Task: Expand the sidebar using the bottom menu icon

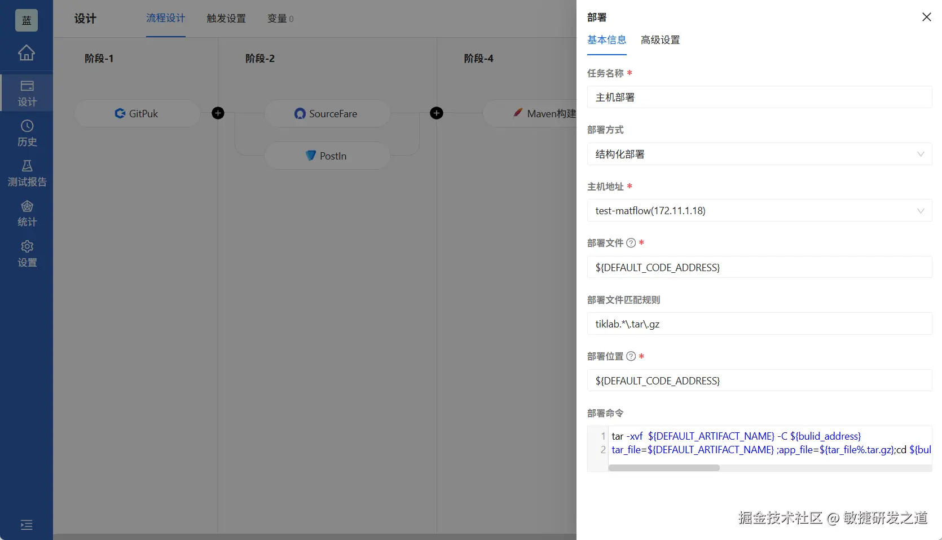Action: click(x=27, y=525)
